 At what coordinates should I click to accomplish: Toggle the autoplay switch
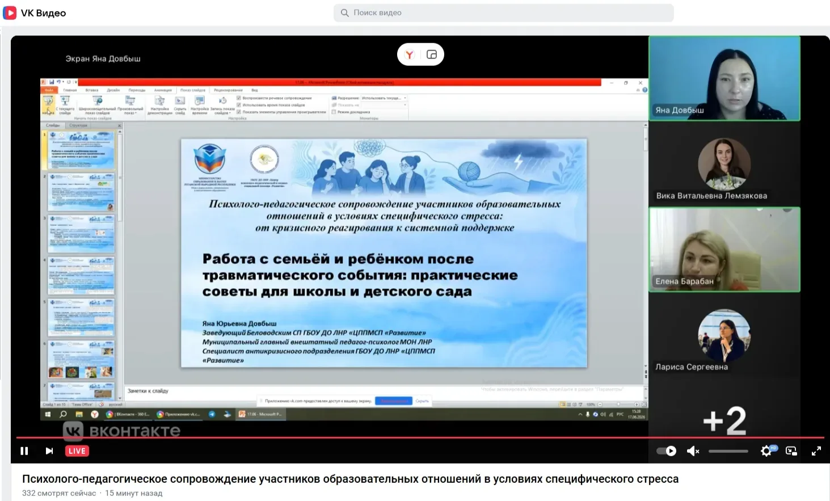(666, 451)
